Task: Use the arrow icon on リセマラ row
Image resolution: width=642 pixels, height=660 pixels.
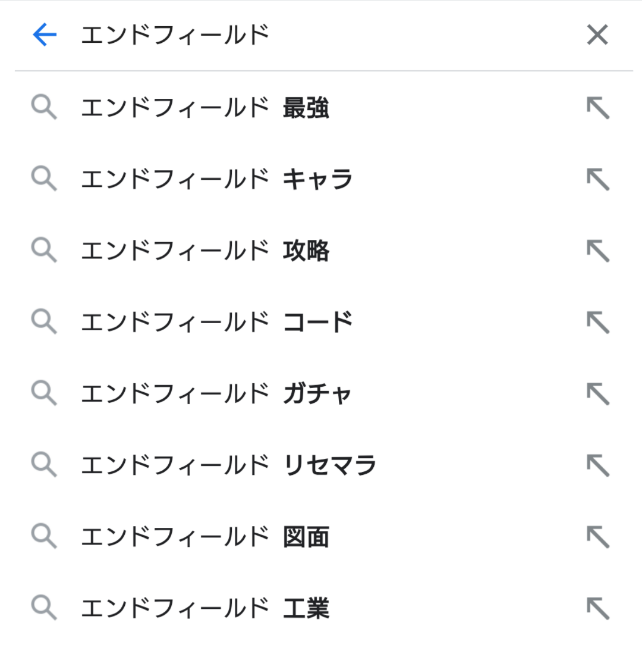Action: 598,465
